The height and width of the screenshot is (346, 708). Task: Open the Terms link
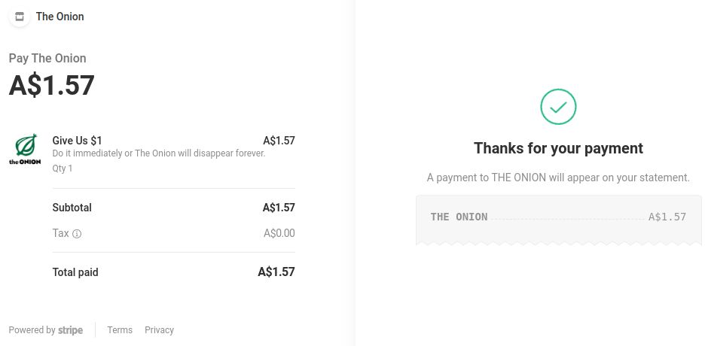coord(120,329)
